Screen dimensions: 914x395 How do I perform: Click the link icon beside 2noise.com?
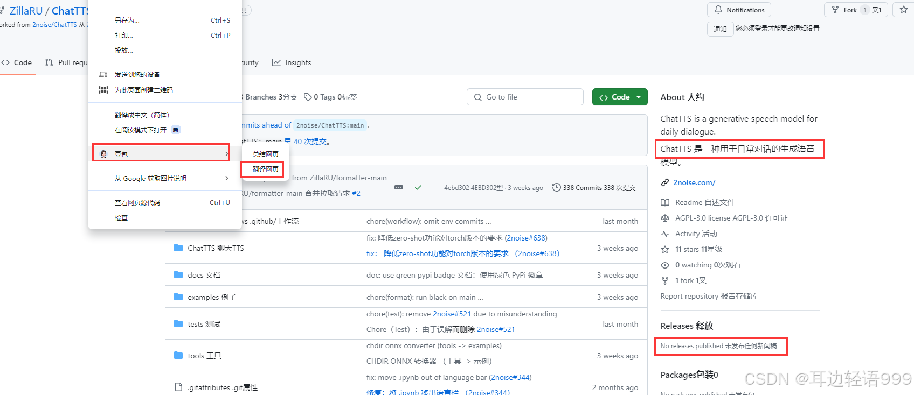tap(665, 182)
